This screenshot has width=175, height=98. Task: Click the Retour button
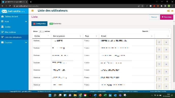pyautogui.click(x=154, y=17)
